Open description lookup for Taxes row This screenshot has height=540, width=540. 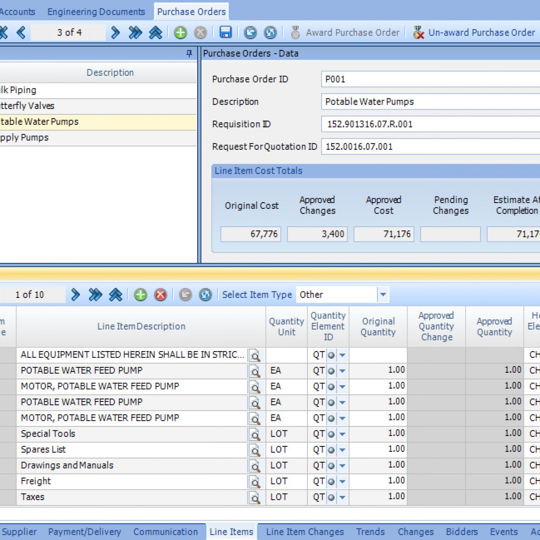click(255, 498)
